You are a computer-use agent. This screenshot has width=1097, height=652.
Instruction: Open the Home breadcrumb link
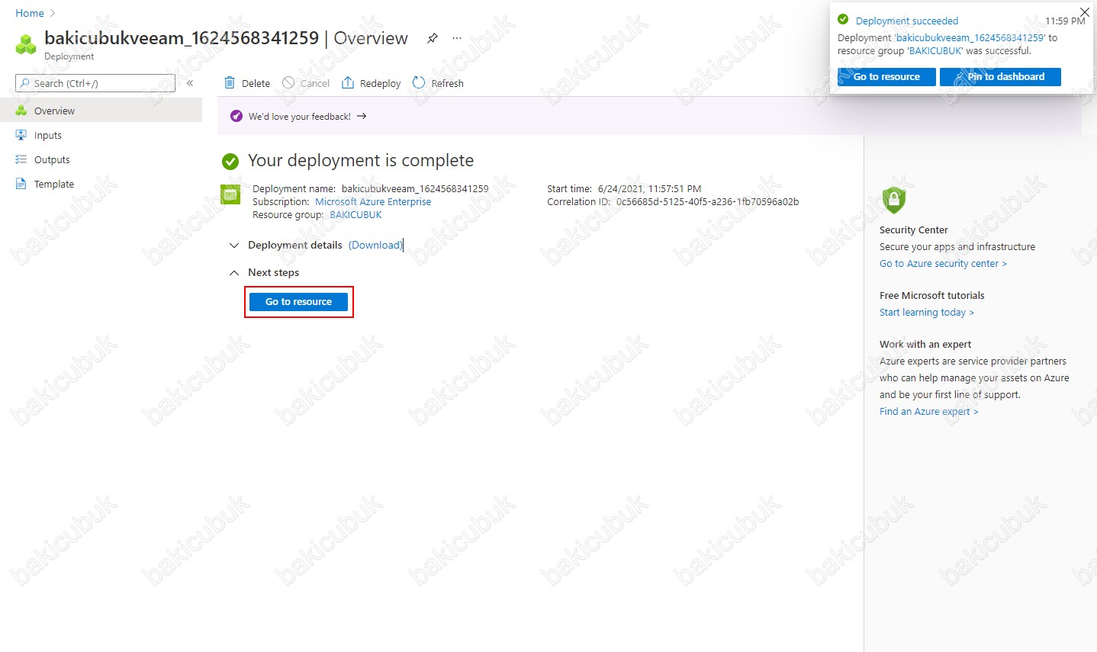(30, 13)
